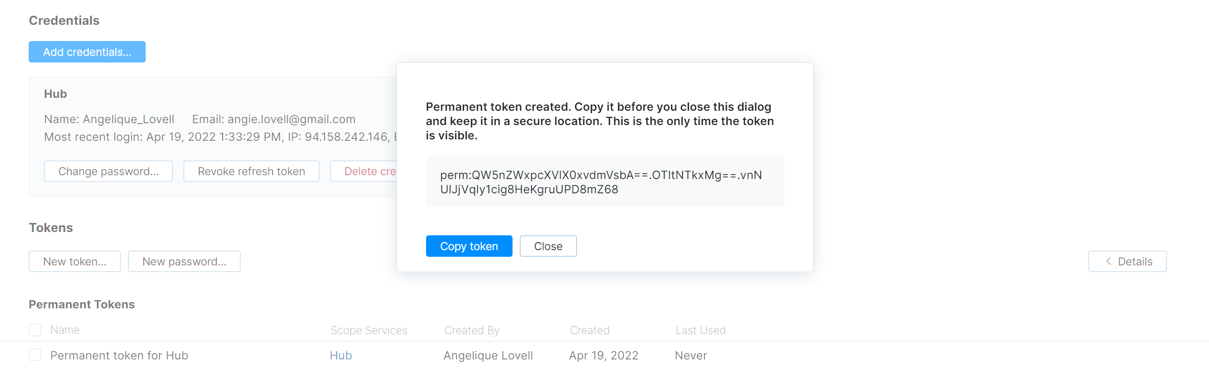Select the Permanent token for Hub name

coord(119,356)
